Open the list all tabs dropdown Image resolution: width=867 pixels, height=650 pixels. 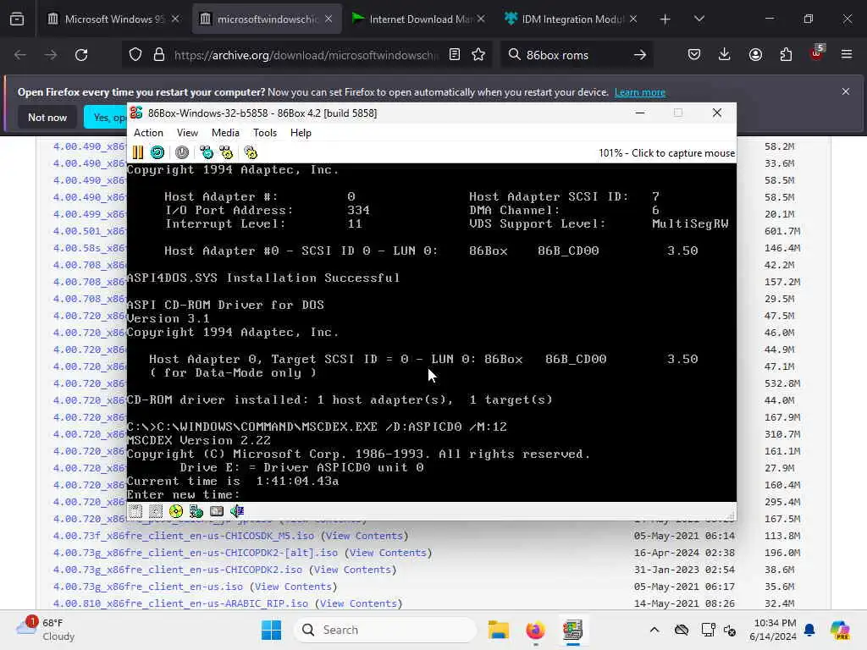pos(699,19)
